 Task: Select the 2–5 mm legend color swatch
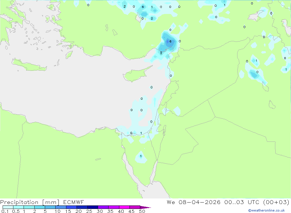click(40, 207)
